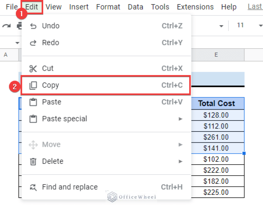Open the name box dropdown arrow

click(x=17, y=43)
